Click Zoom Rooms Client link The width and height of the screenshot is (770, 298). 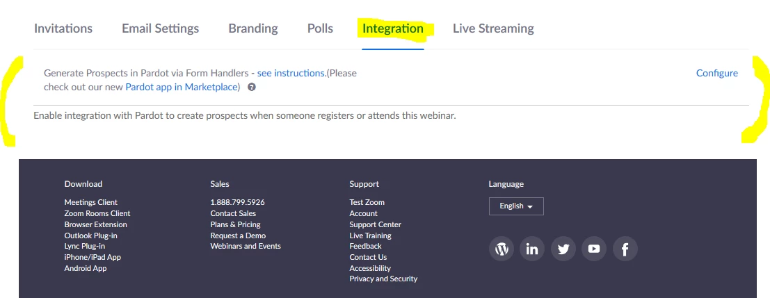pos(97,214)
